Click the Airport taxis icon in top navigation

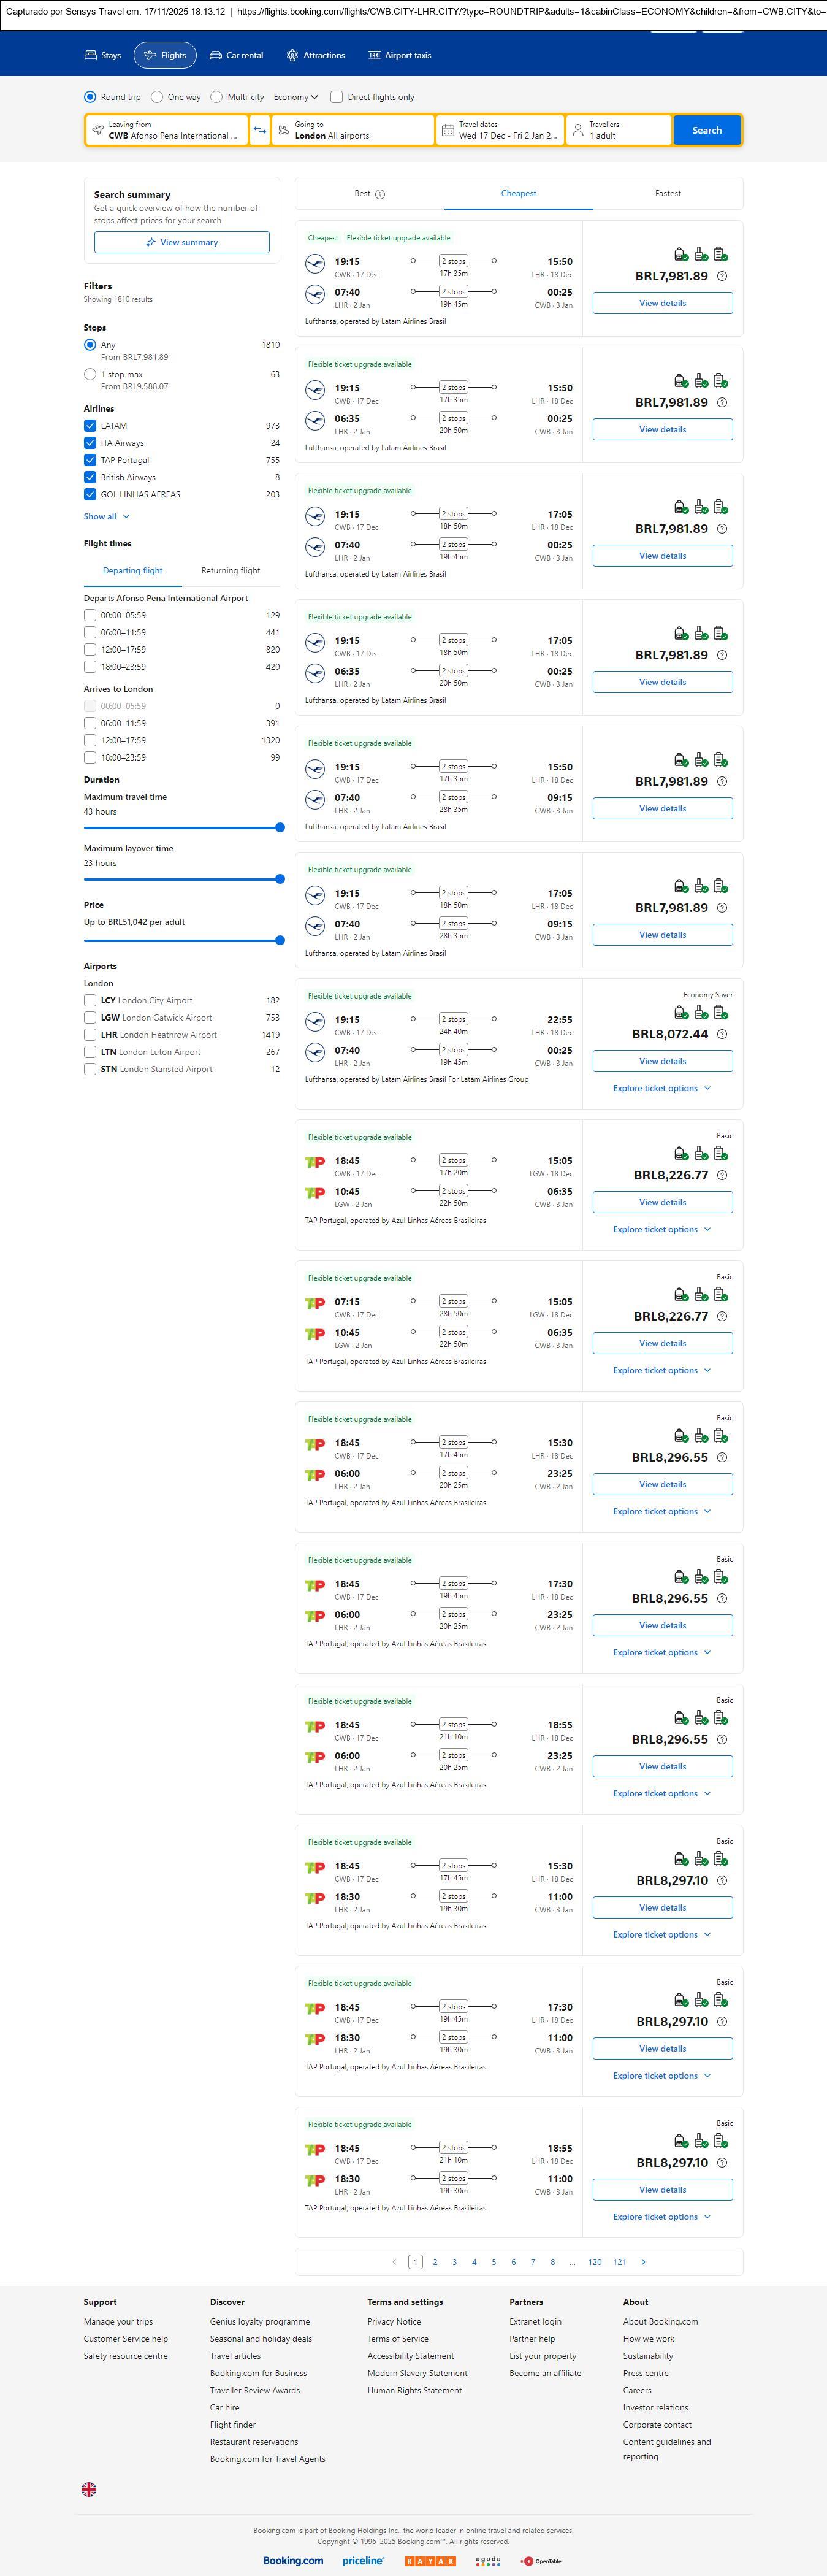pos(374,56)
